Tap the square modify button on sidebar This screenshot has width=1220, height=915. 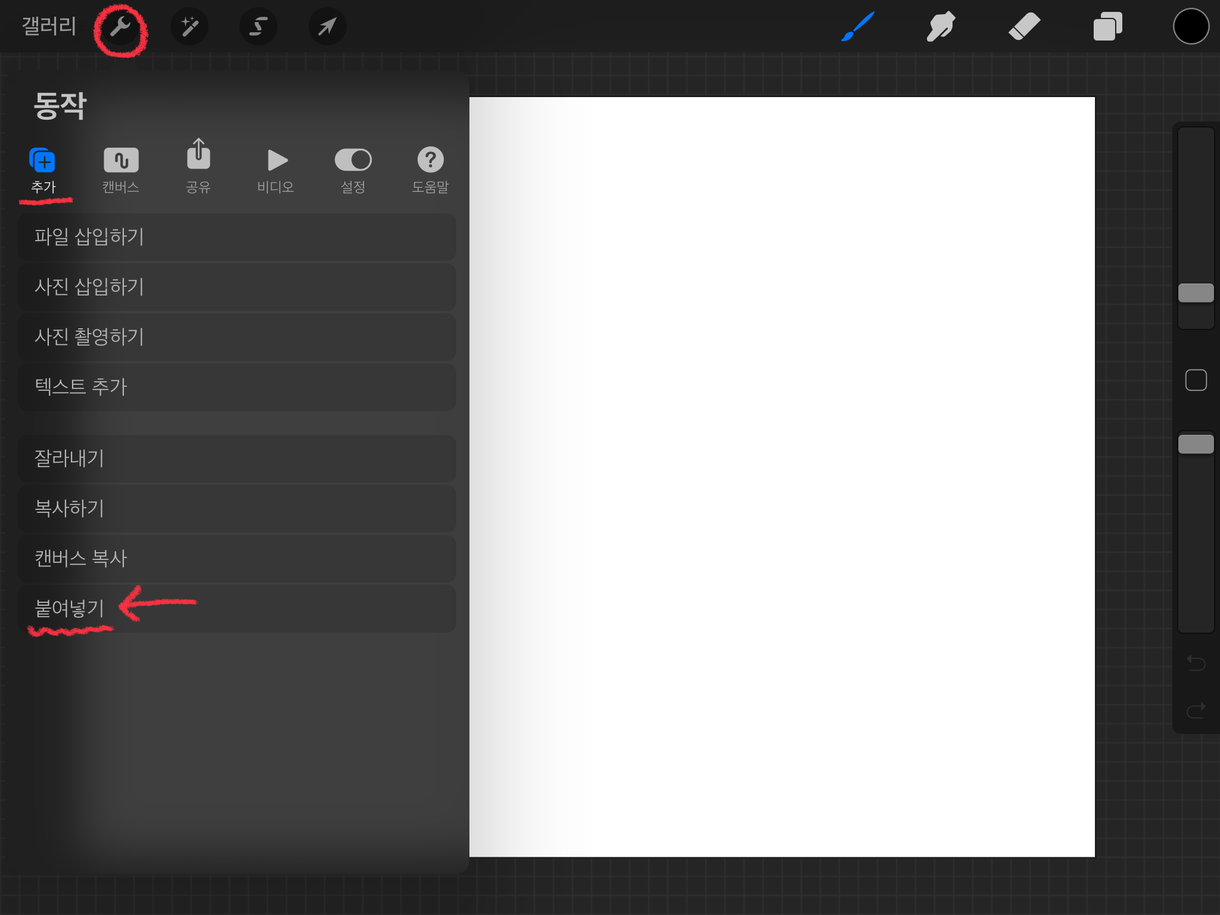[x=1196, y=380]
